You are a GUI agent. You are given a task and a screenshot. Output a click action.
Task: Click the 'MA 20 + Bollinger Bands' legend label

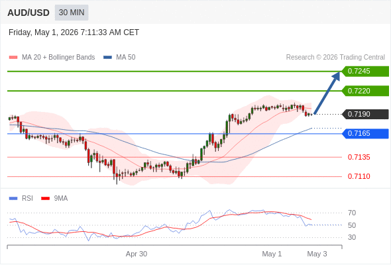58,58
